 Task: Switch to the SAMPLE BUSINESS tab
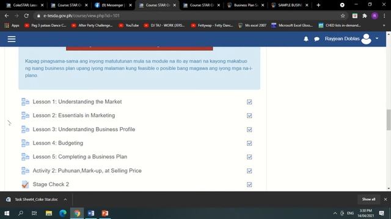click(x=289, y=5)
